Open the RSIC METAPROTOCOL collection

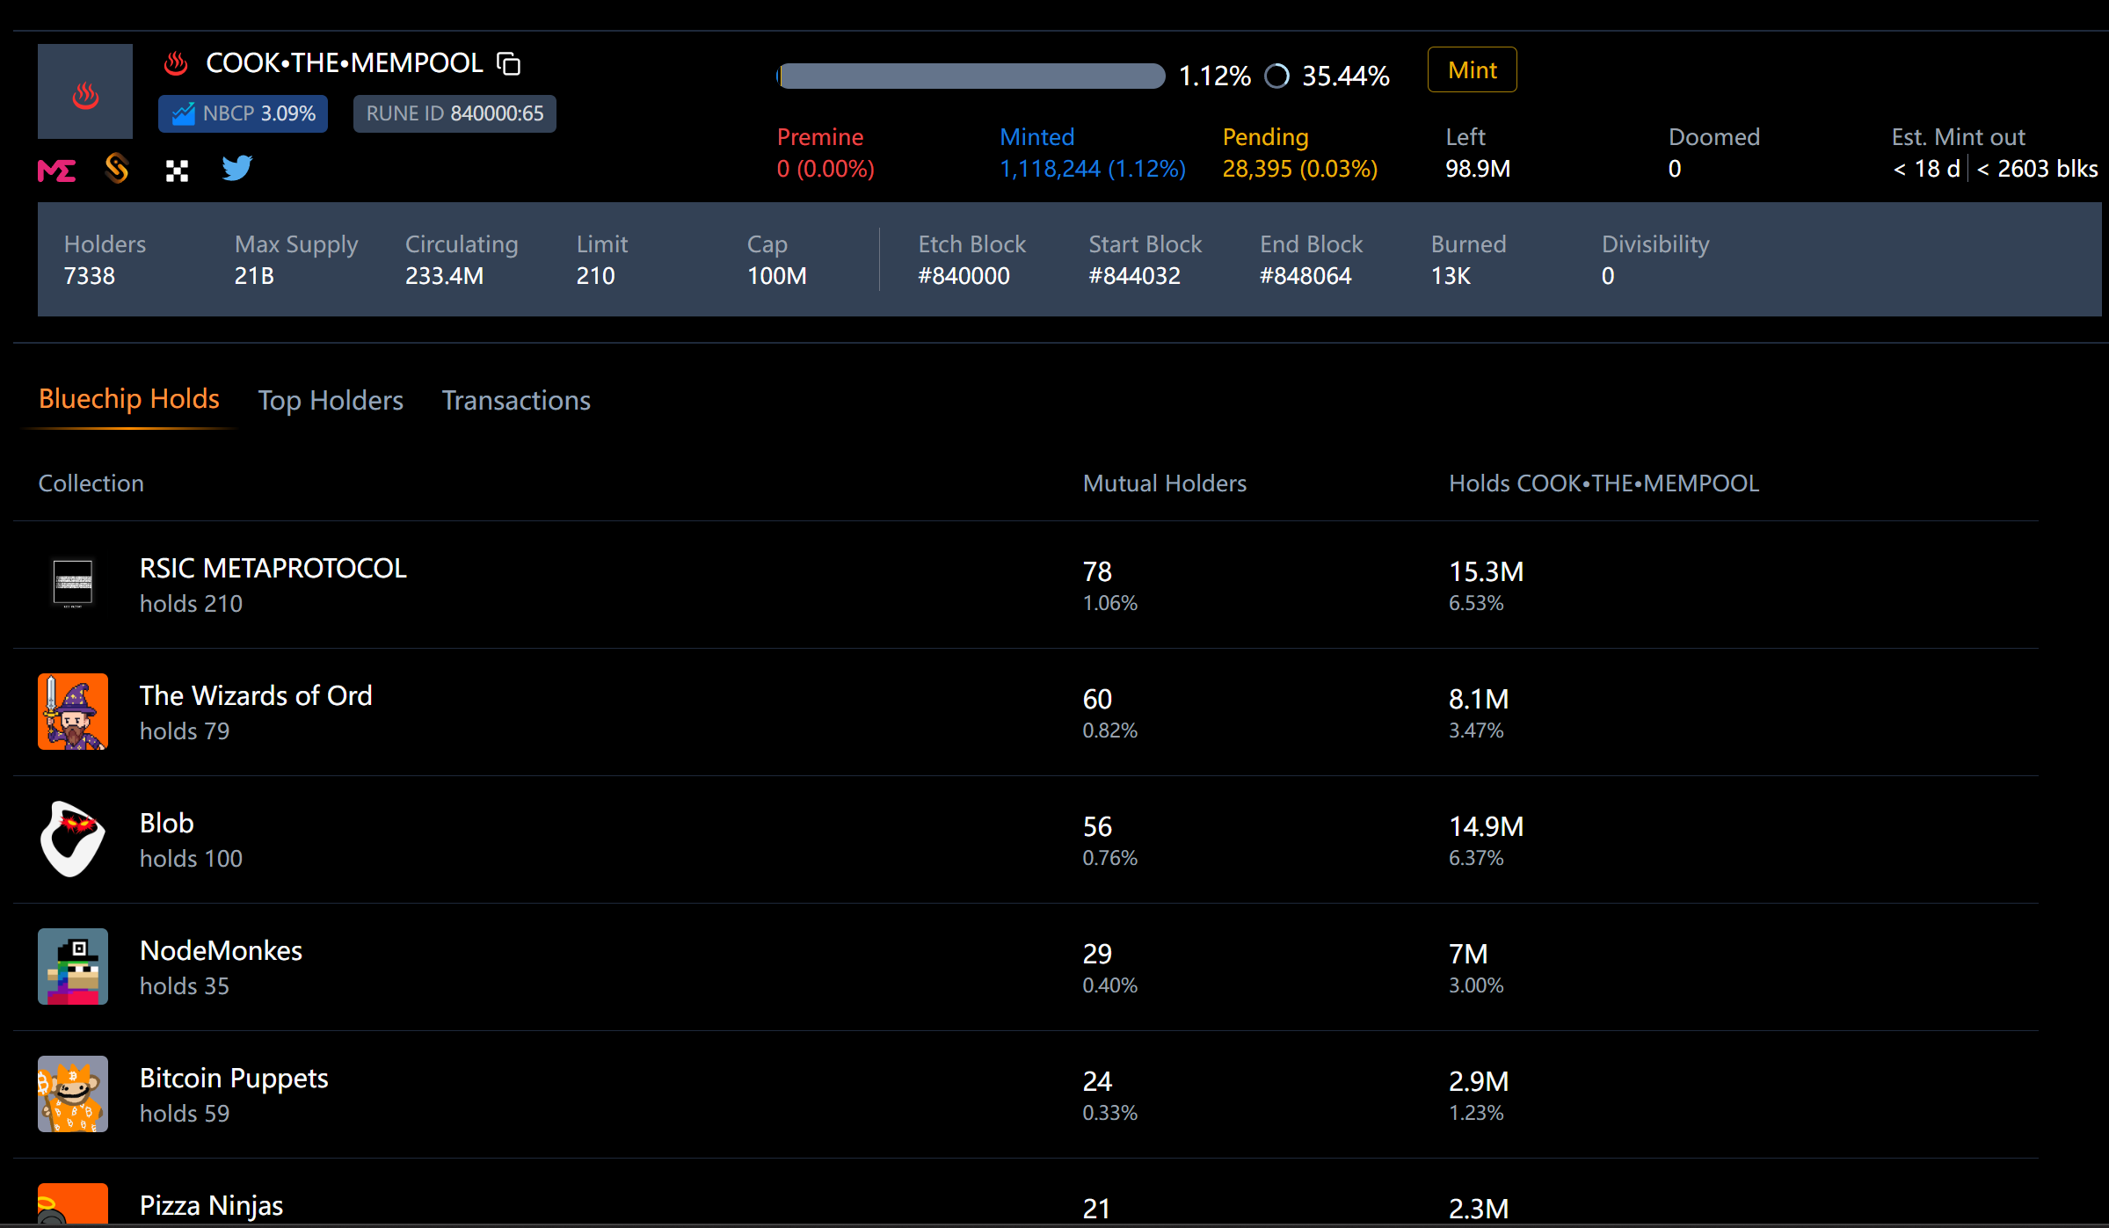click(x=273, y=569)
